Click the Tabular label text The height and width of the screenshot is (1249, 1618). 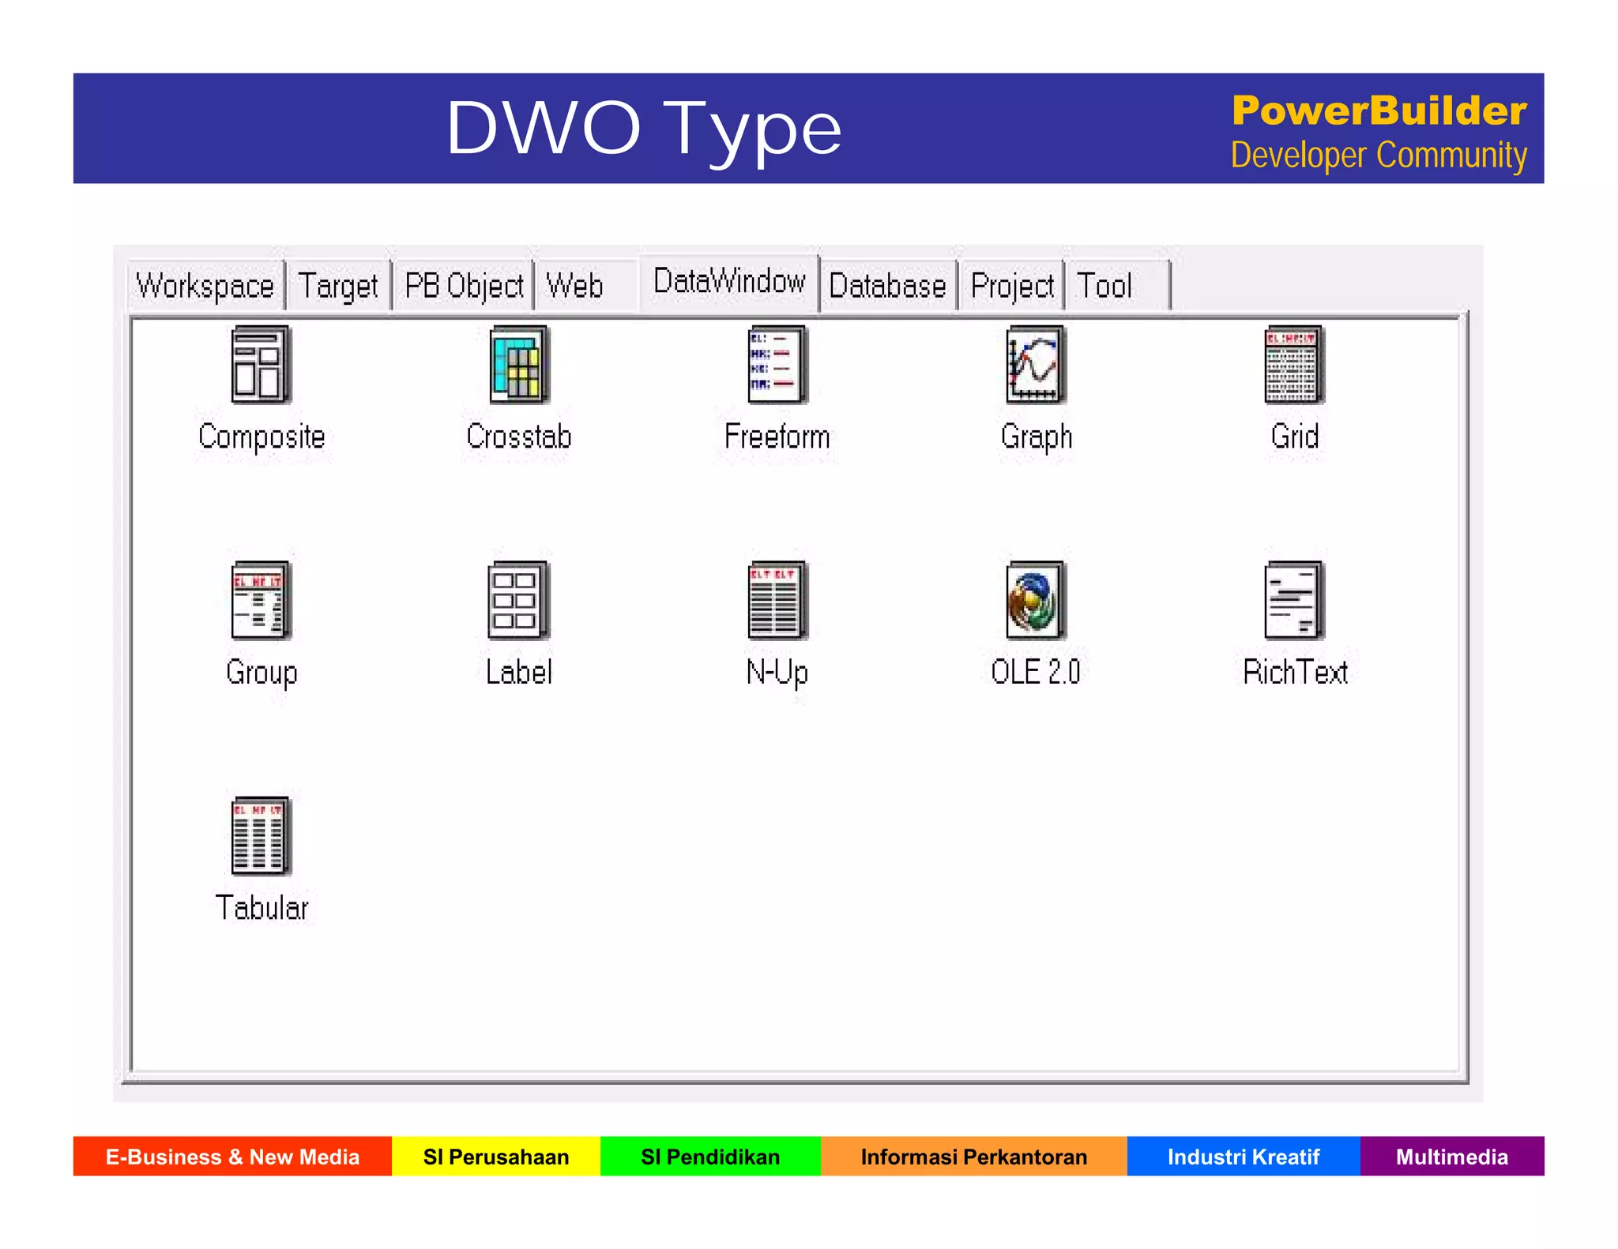click(x=262, y=908)
